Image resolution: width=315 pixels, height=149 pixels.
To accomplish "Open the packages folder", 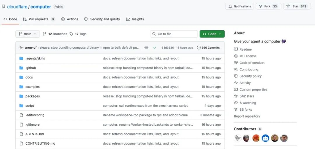I will 33,96.
